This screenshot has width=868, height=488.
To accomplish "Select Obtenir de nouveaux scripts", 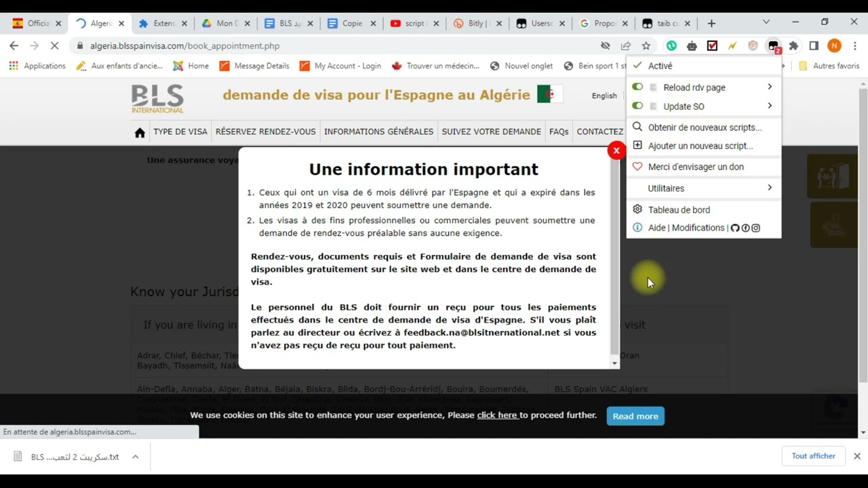I will click(x=705, y=127).
